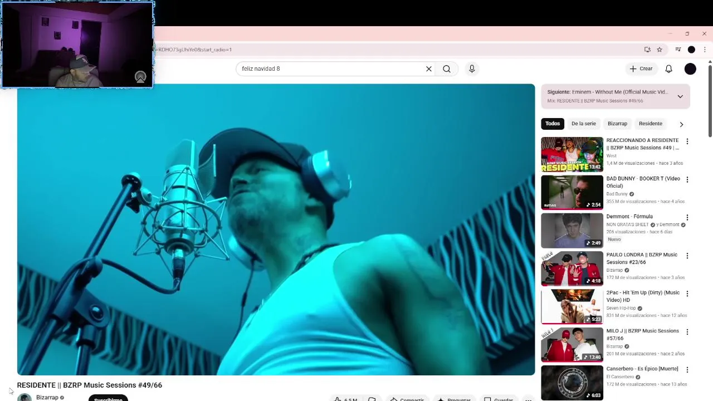Click the Suscribirme button
Screen dimensions: 713x401
click(108, 398)
